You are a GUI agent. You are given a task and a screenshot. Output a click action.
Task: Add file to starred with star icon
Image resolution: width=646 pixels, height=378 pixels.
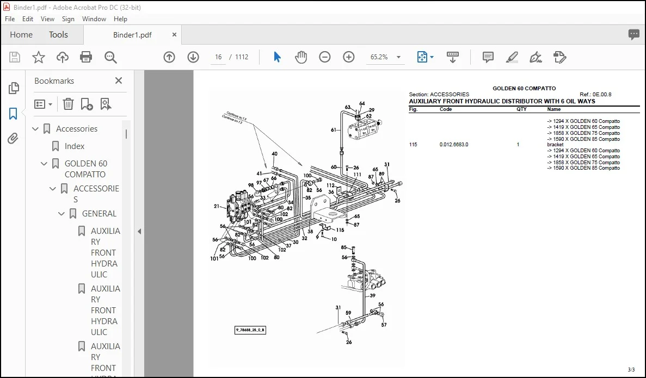click(x=39, y=57)
